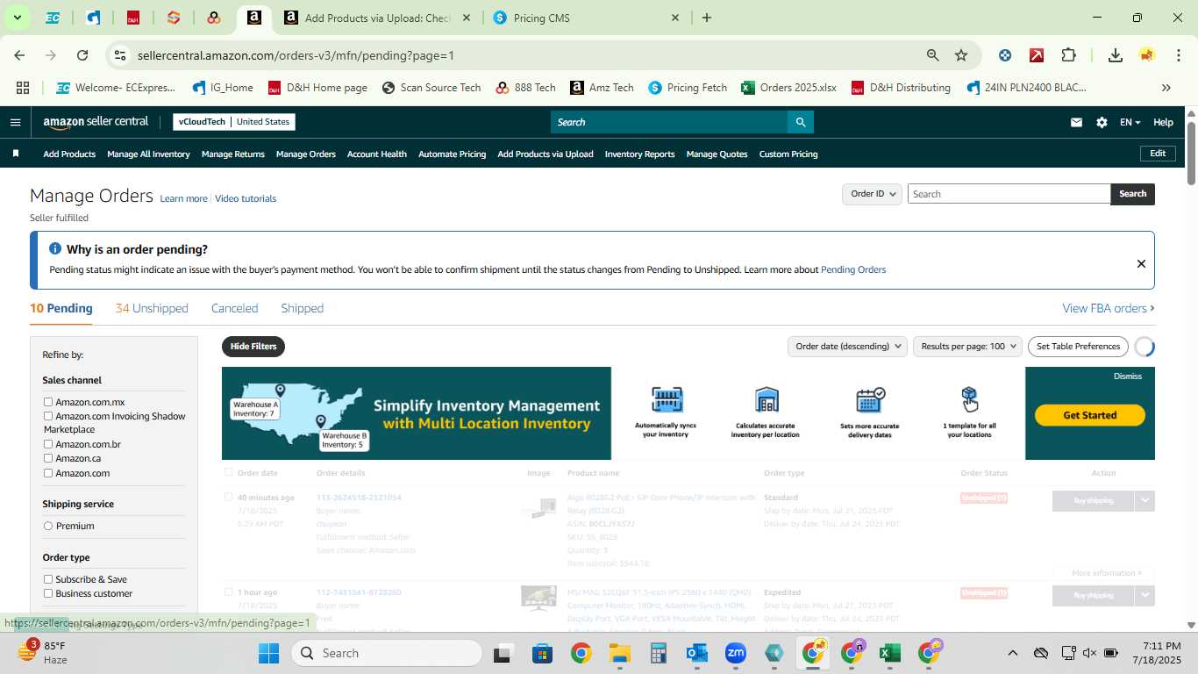
Task: Open Calculator from the taskbar
Action: click(659, 653)
